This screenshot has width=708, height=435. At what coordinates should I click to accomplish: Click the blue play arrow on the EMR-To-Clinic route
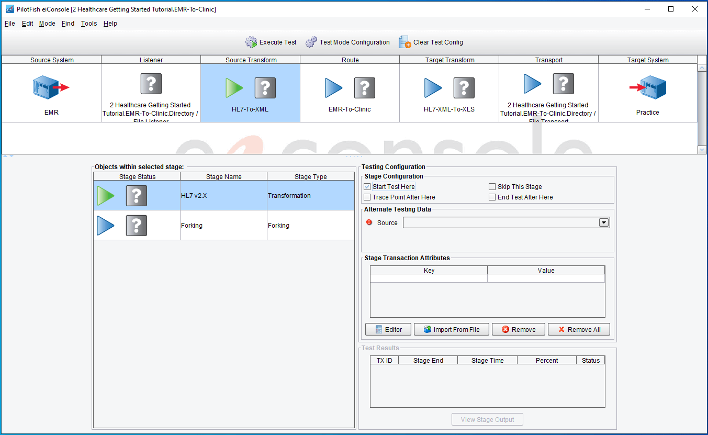coord(333,87)
